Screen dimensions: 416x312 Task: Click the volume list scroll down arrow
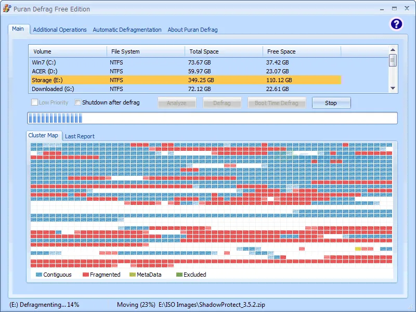pos(393,88)
